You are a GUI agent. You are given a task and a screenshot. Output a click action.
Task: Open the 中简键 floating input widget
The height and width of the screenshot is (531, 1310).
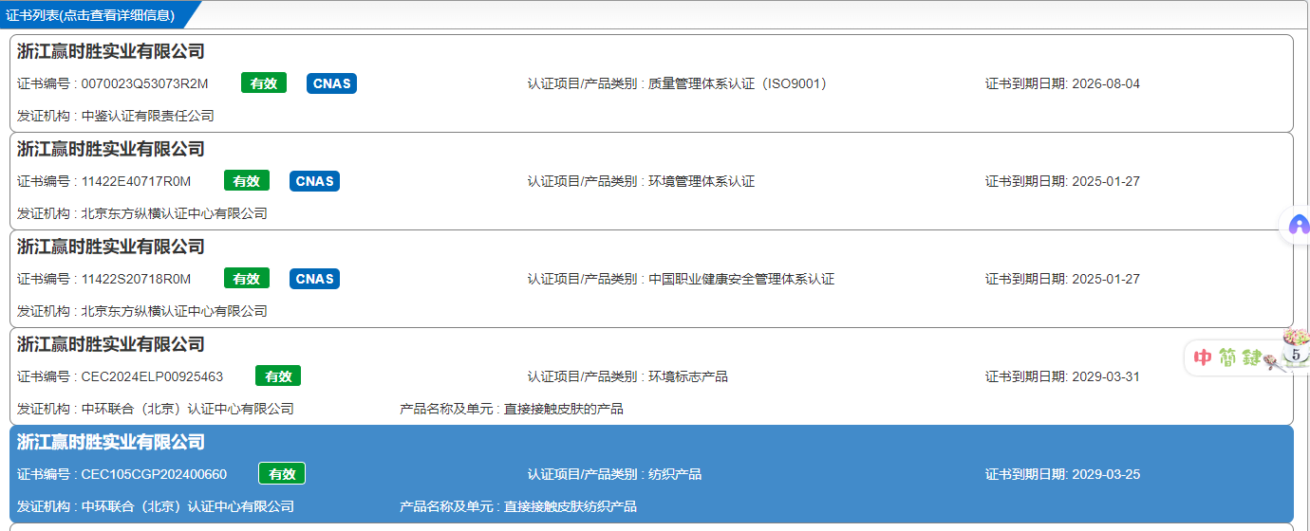pyautogui.click(x=1247, y=357)
